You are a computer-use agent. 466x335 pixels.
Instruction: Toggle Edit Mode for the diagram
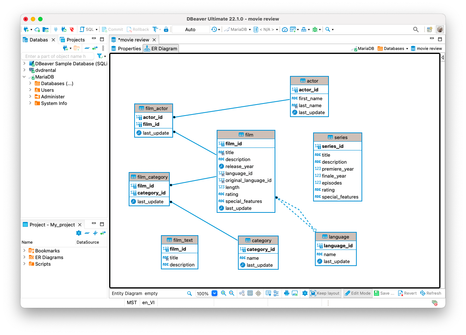tap(357, 293)
